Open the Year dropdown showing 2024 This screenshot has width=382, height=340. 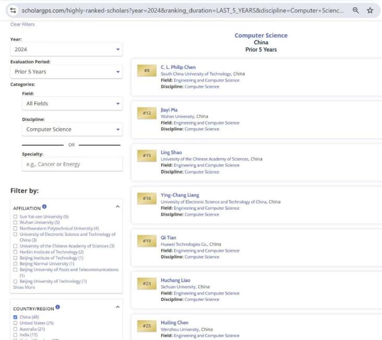click(66, 50)
